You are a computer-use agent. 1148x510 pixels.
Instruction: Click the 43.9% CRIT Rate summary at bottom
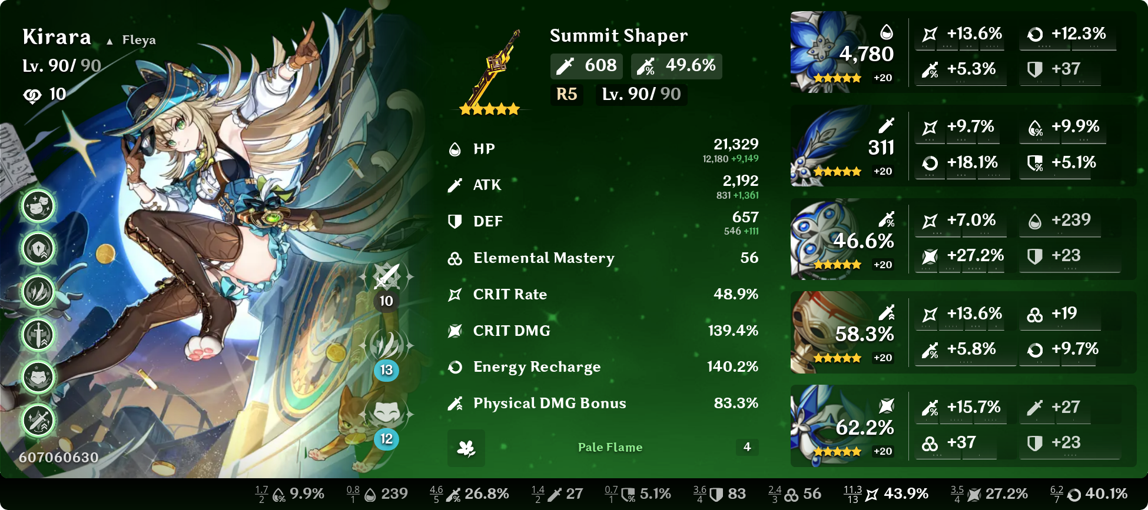tap(885, 494)
